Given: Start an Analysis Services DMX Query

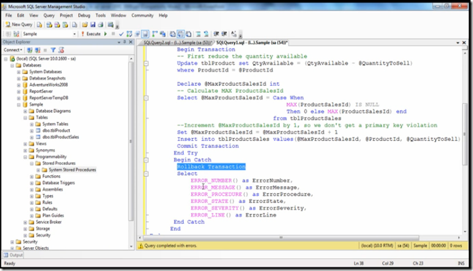Looking at the screenshot, I should click(57, 25).
